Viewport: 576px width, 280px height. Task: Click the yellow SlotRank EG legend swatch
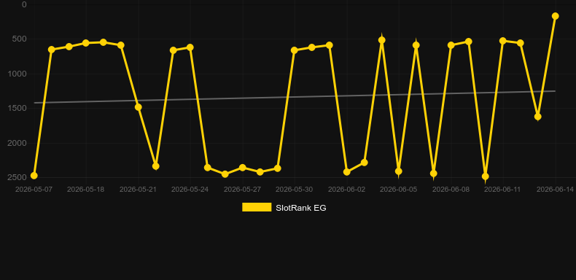(257, 207)
